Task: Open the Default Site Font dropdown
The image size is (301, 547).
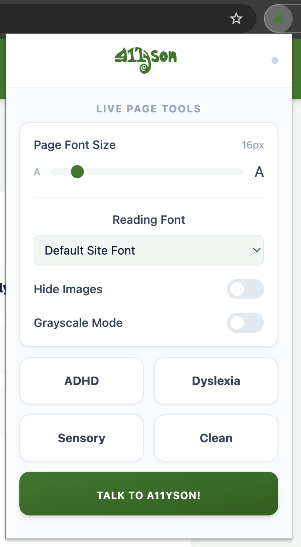Action: pos(149,250)
